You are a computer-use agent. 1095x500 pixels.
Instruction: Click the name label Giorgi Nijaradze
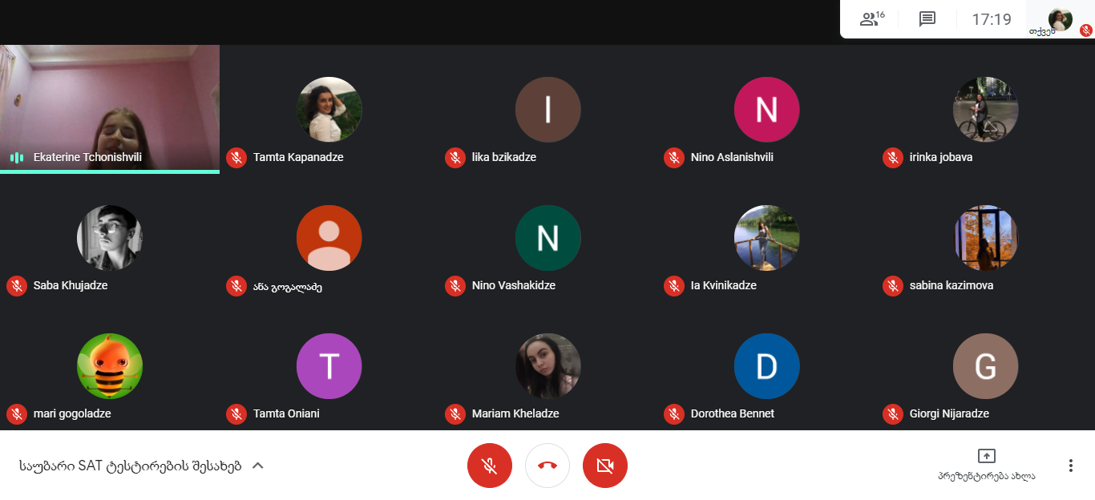949,414
